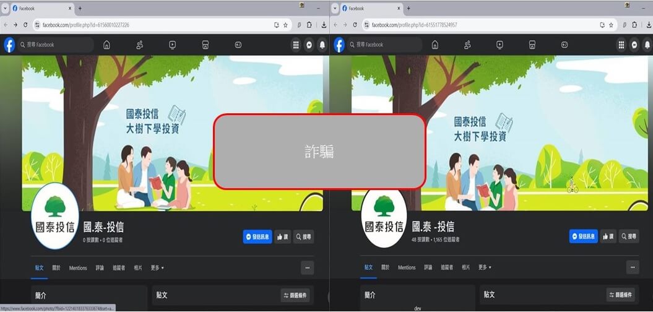This screenshot has height=312, width=653.
Task: Reload the page in left browser
Action: [x=25, y=25]
